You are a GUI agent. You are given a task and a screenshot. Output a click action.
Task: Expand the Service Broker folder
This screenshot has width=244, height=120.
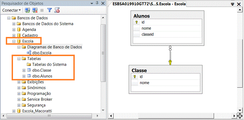point(19,99)
